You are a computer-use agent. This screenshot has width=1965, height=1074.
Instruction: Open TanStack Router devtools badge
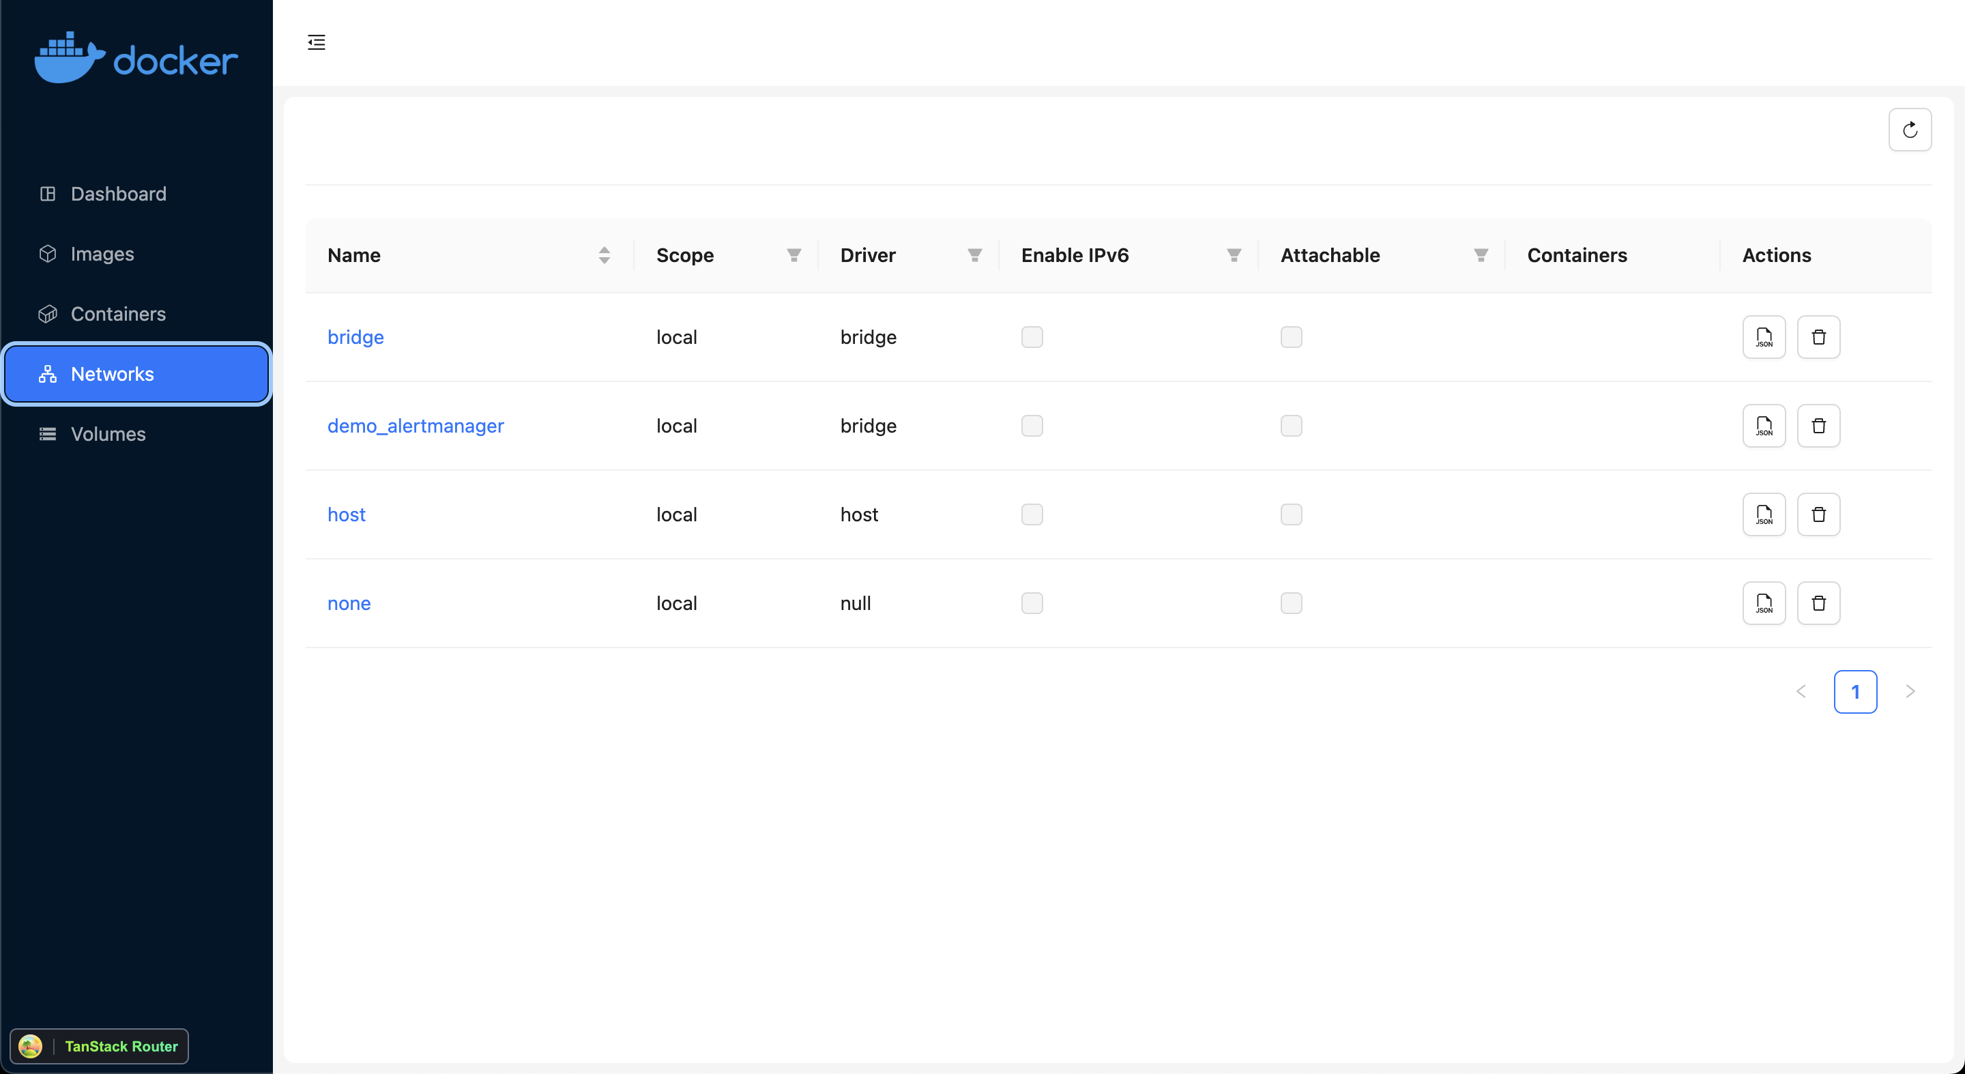click(99, 1046)
